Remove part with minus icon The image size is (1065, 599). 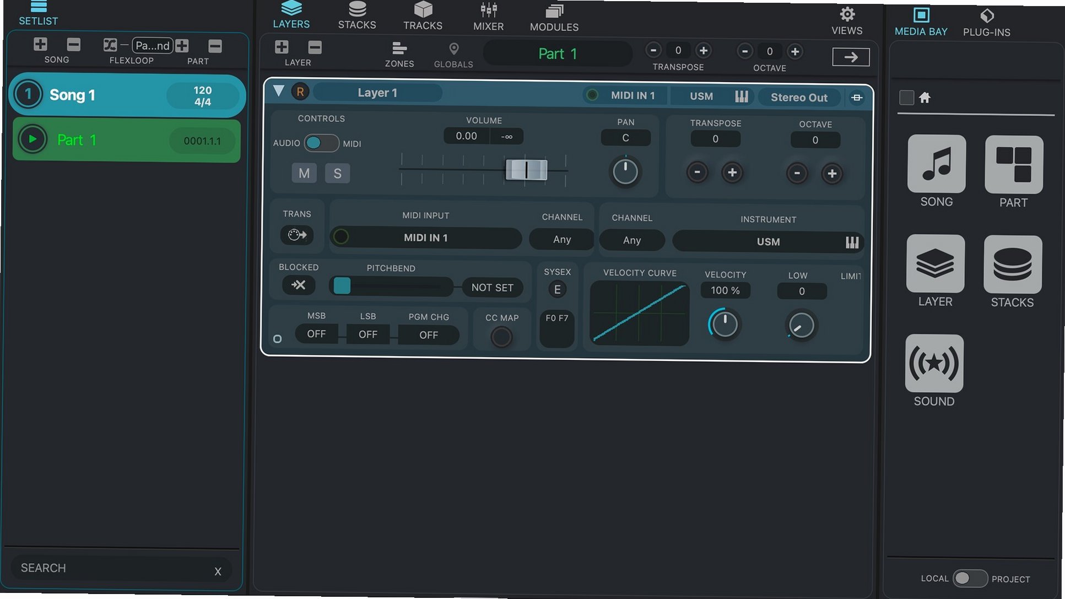click(215, 46)
